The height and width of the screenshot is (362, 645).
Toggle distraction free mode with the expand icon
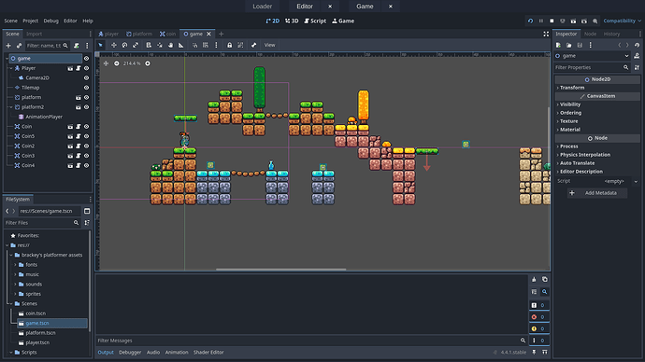point(546,35)
